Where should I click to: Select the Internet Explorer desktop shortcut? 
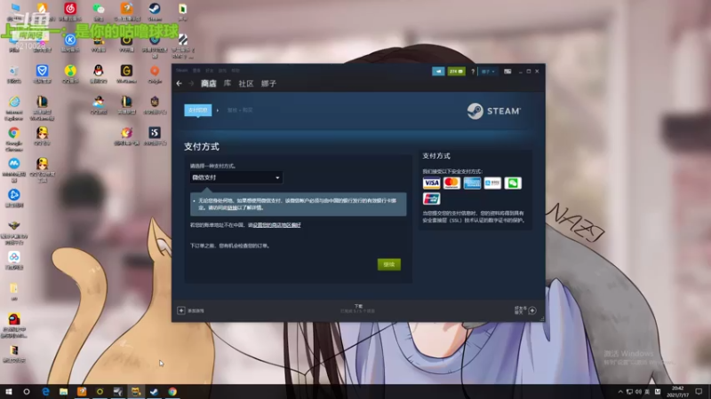click(x=13, y=108)
